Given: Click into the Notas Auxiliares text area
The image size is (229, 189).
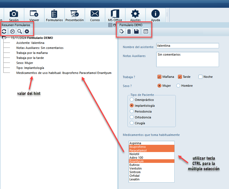Looking at the screenshot, I should pyautogui.click(x=187, y=59).
